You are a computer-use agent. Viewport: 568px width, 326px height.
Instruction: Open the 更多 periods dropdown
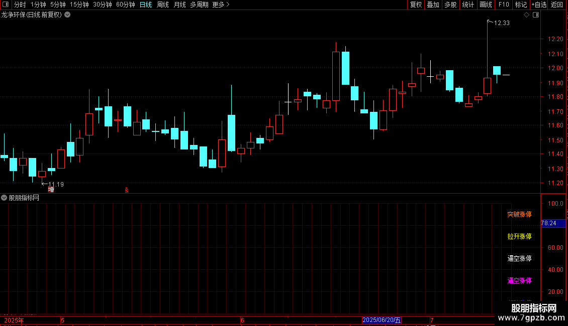(x=221, y=5)
